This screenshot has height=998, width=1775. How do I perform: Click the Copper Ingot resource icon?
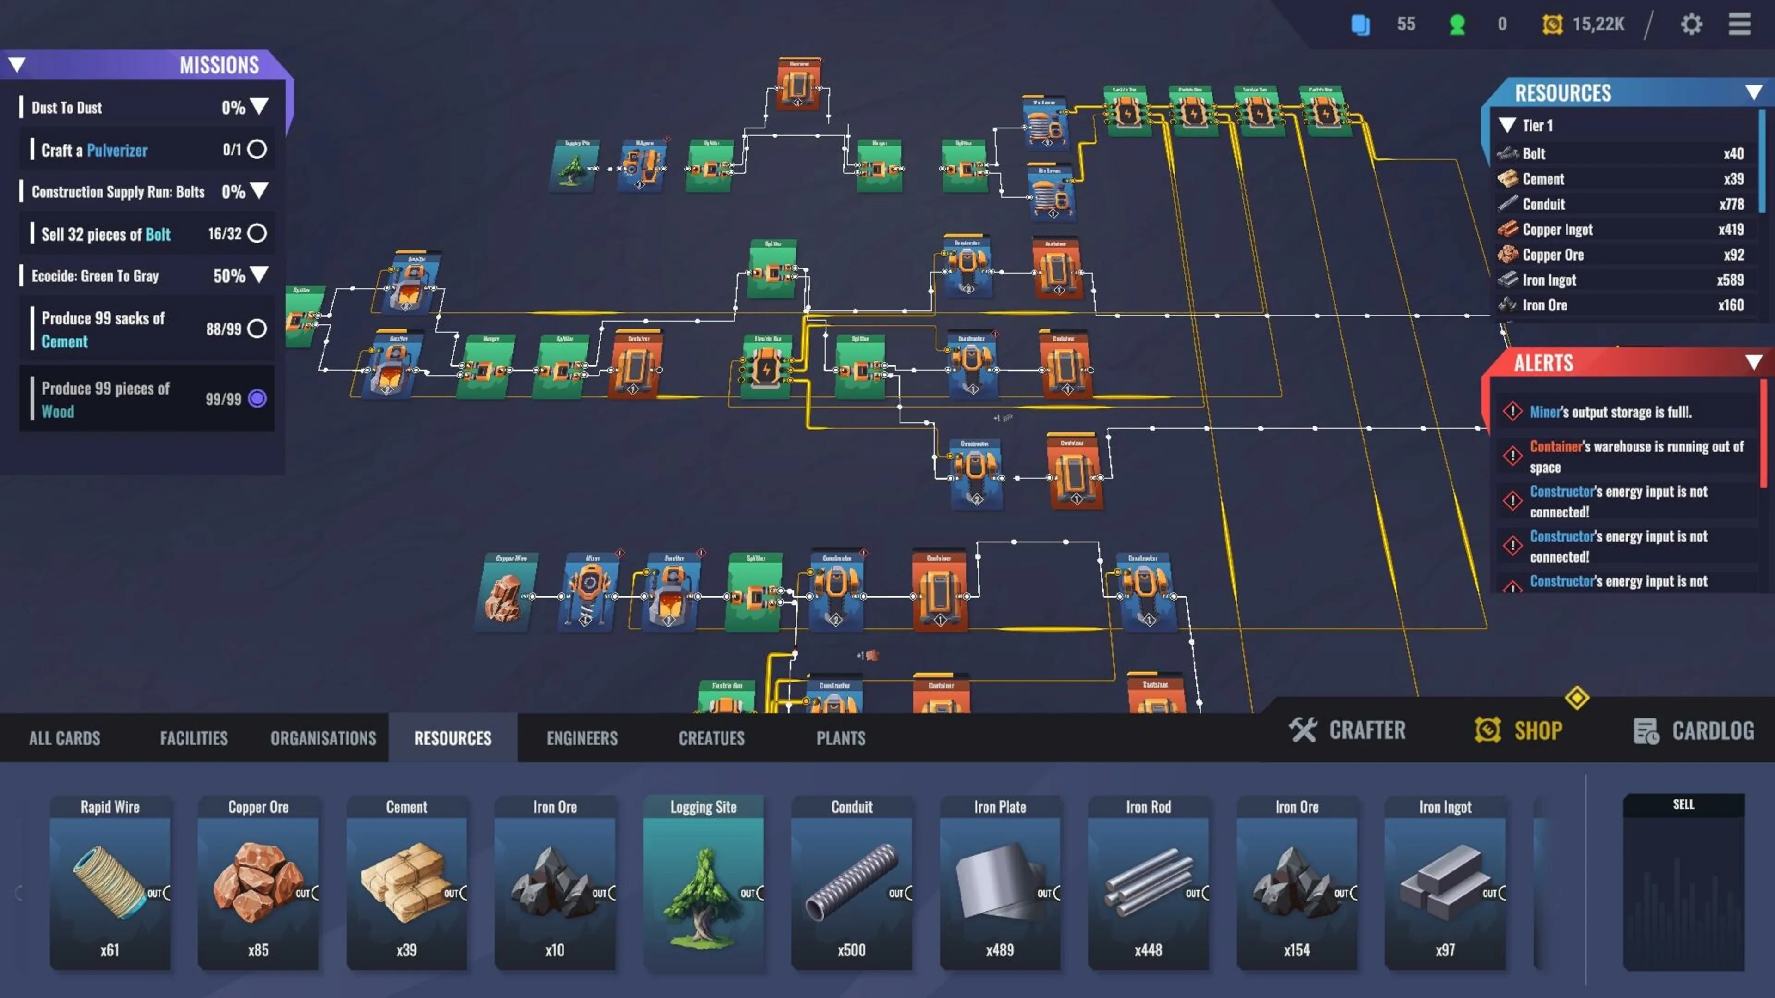click(1508, 229)
